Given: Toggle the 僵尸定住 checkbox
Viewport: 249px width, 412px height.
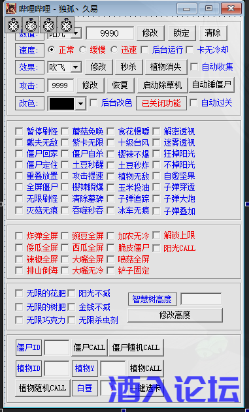Looking at the screenshot, I should pos(19,165).
